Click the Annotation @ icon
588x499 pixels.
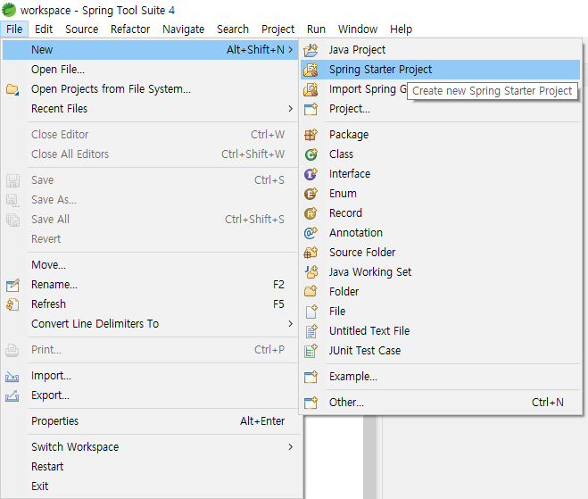point(311,233)
